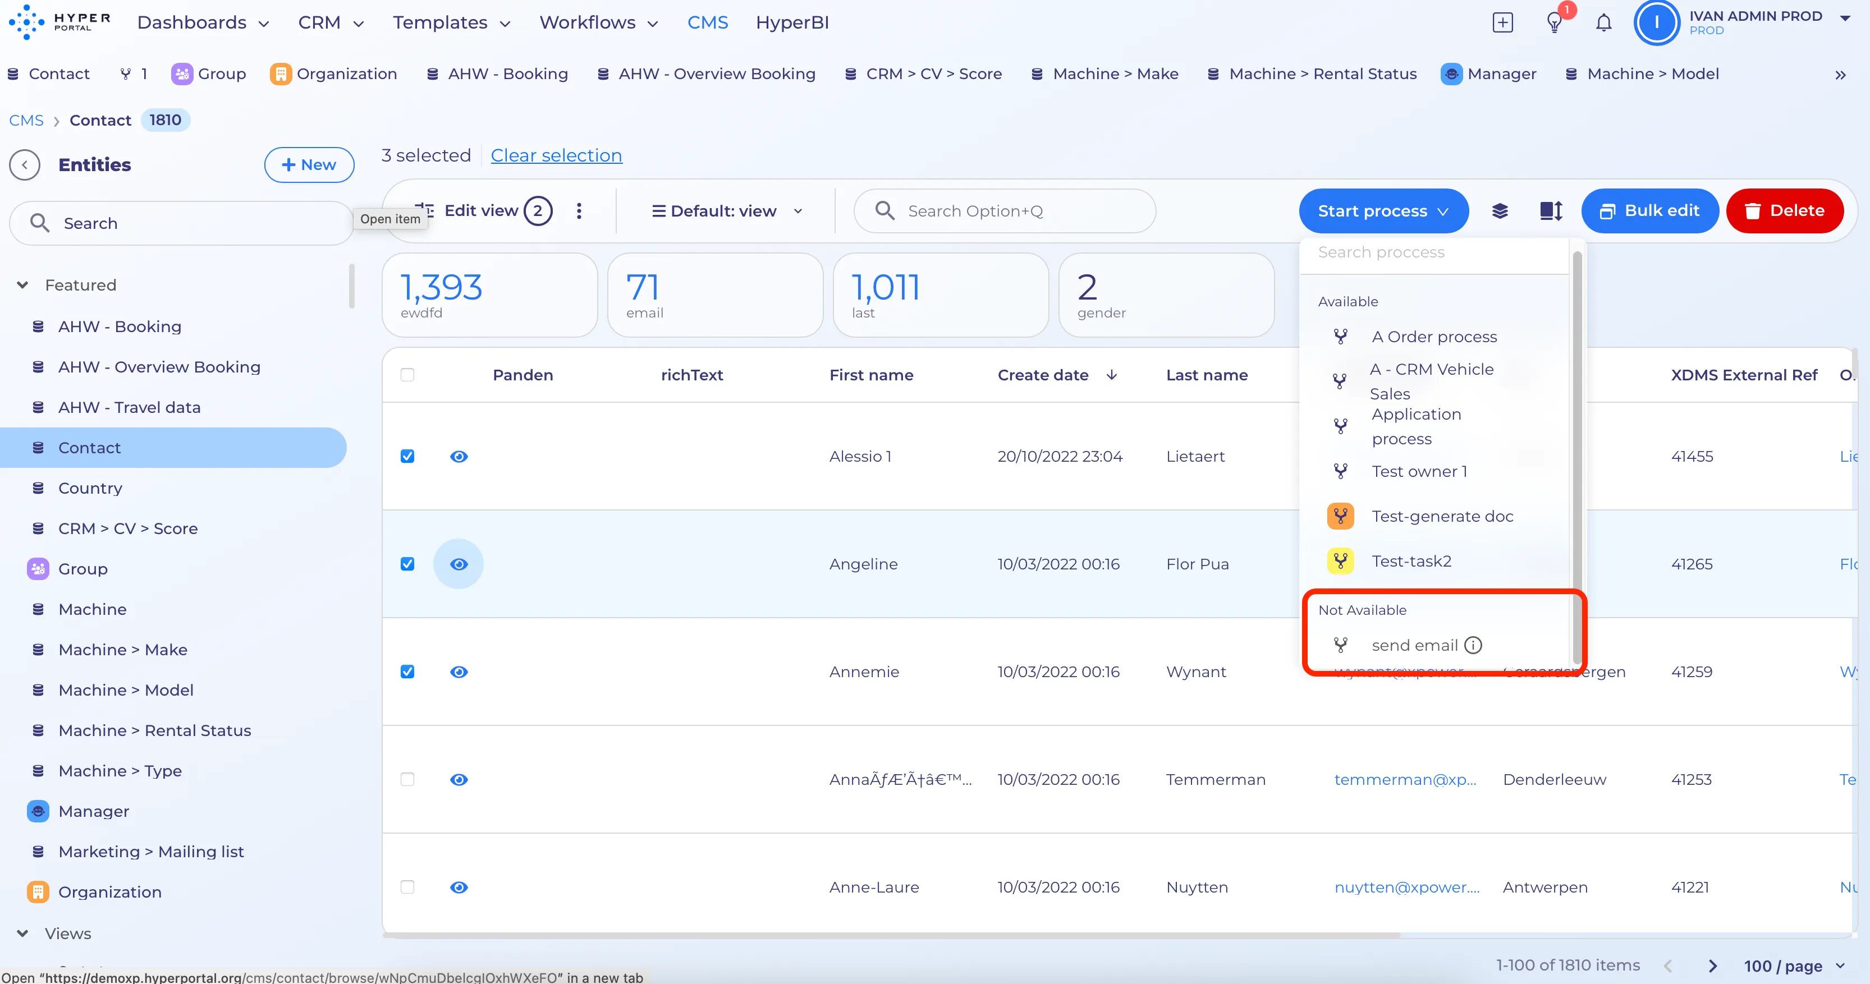The height and width of the screenshot is (984, 1870).
Task: Open the CMS tab in the top navigation
Action: (x=707, y=22)
